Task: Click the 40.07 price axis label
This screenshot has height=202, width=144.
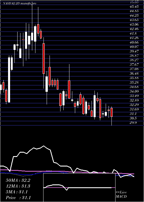Action: [134, 46]
